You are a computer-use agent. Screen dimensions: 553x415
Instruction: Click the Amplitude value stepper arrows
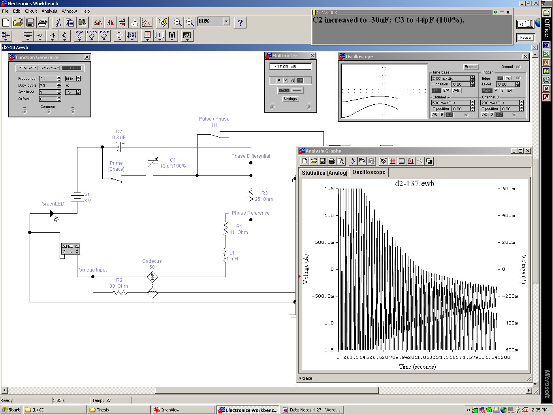pos(59,92)
